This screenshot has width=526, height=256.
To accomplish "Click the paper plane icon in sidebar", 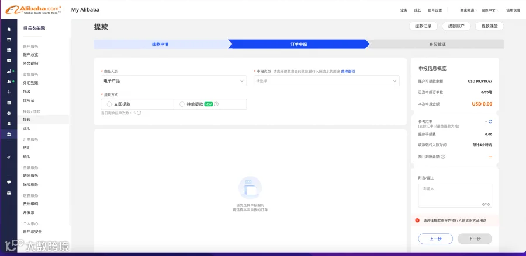I will click(x=9, y=157).
